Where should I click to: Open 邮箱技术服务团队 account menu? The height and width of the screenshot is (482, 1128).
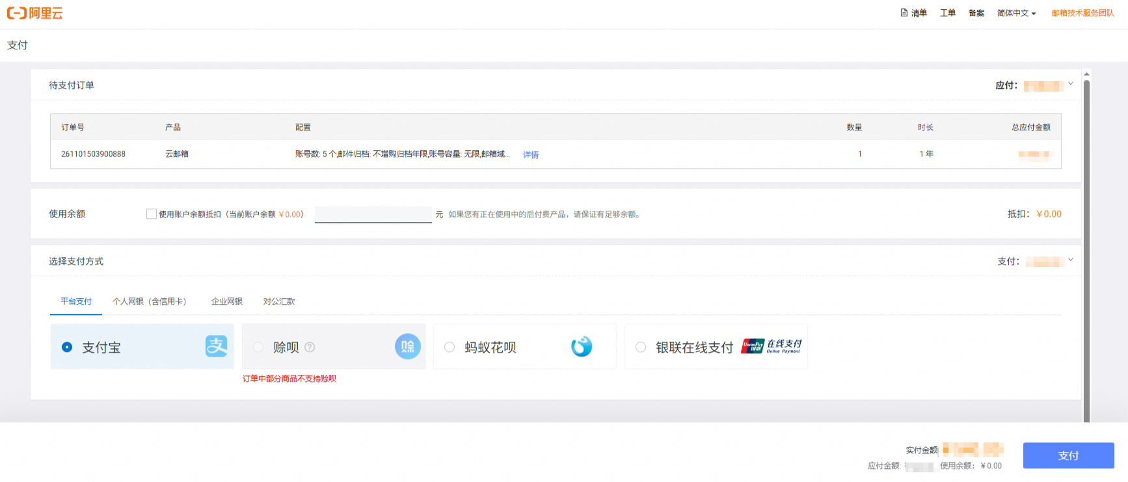(x=1082, y=13)
